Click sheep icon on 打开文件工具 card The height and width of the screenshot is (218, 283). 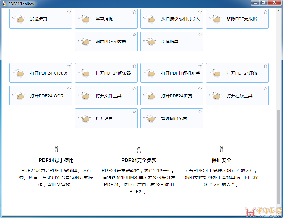click(x=84, y=96)
